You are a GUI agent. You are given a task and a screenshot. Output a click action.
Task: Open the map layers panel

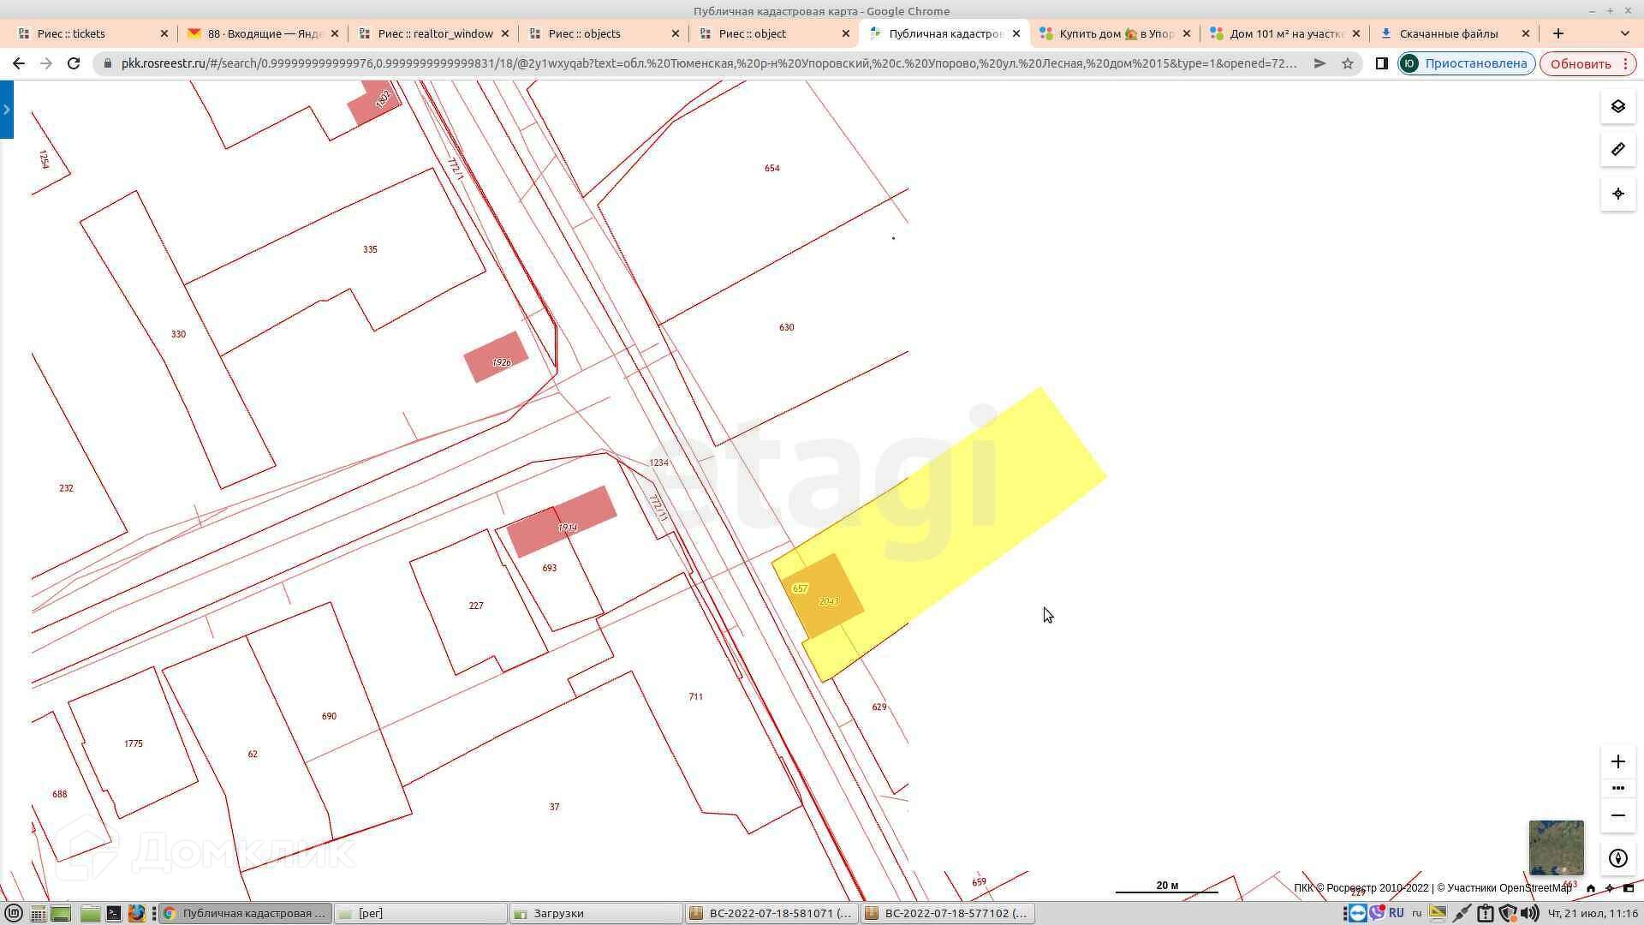click(x=1617, y=107)
